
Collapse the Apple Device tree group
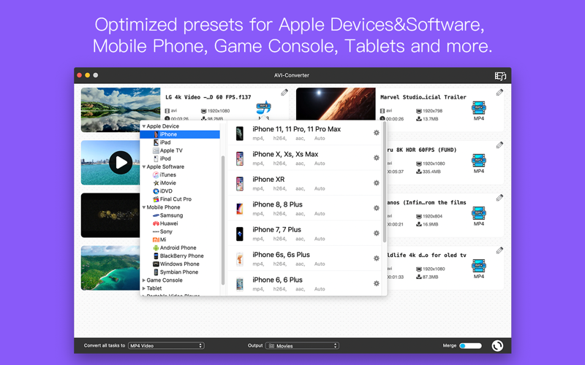[x=143, y=126]
